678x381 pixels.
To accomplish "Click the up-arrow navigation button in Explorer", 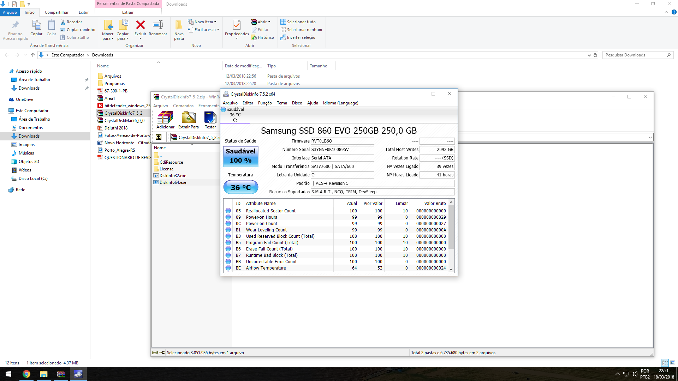I will pyautogui.click(x=33, y=55).
